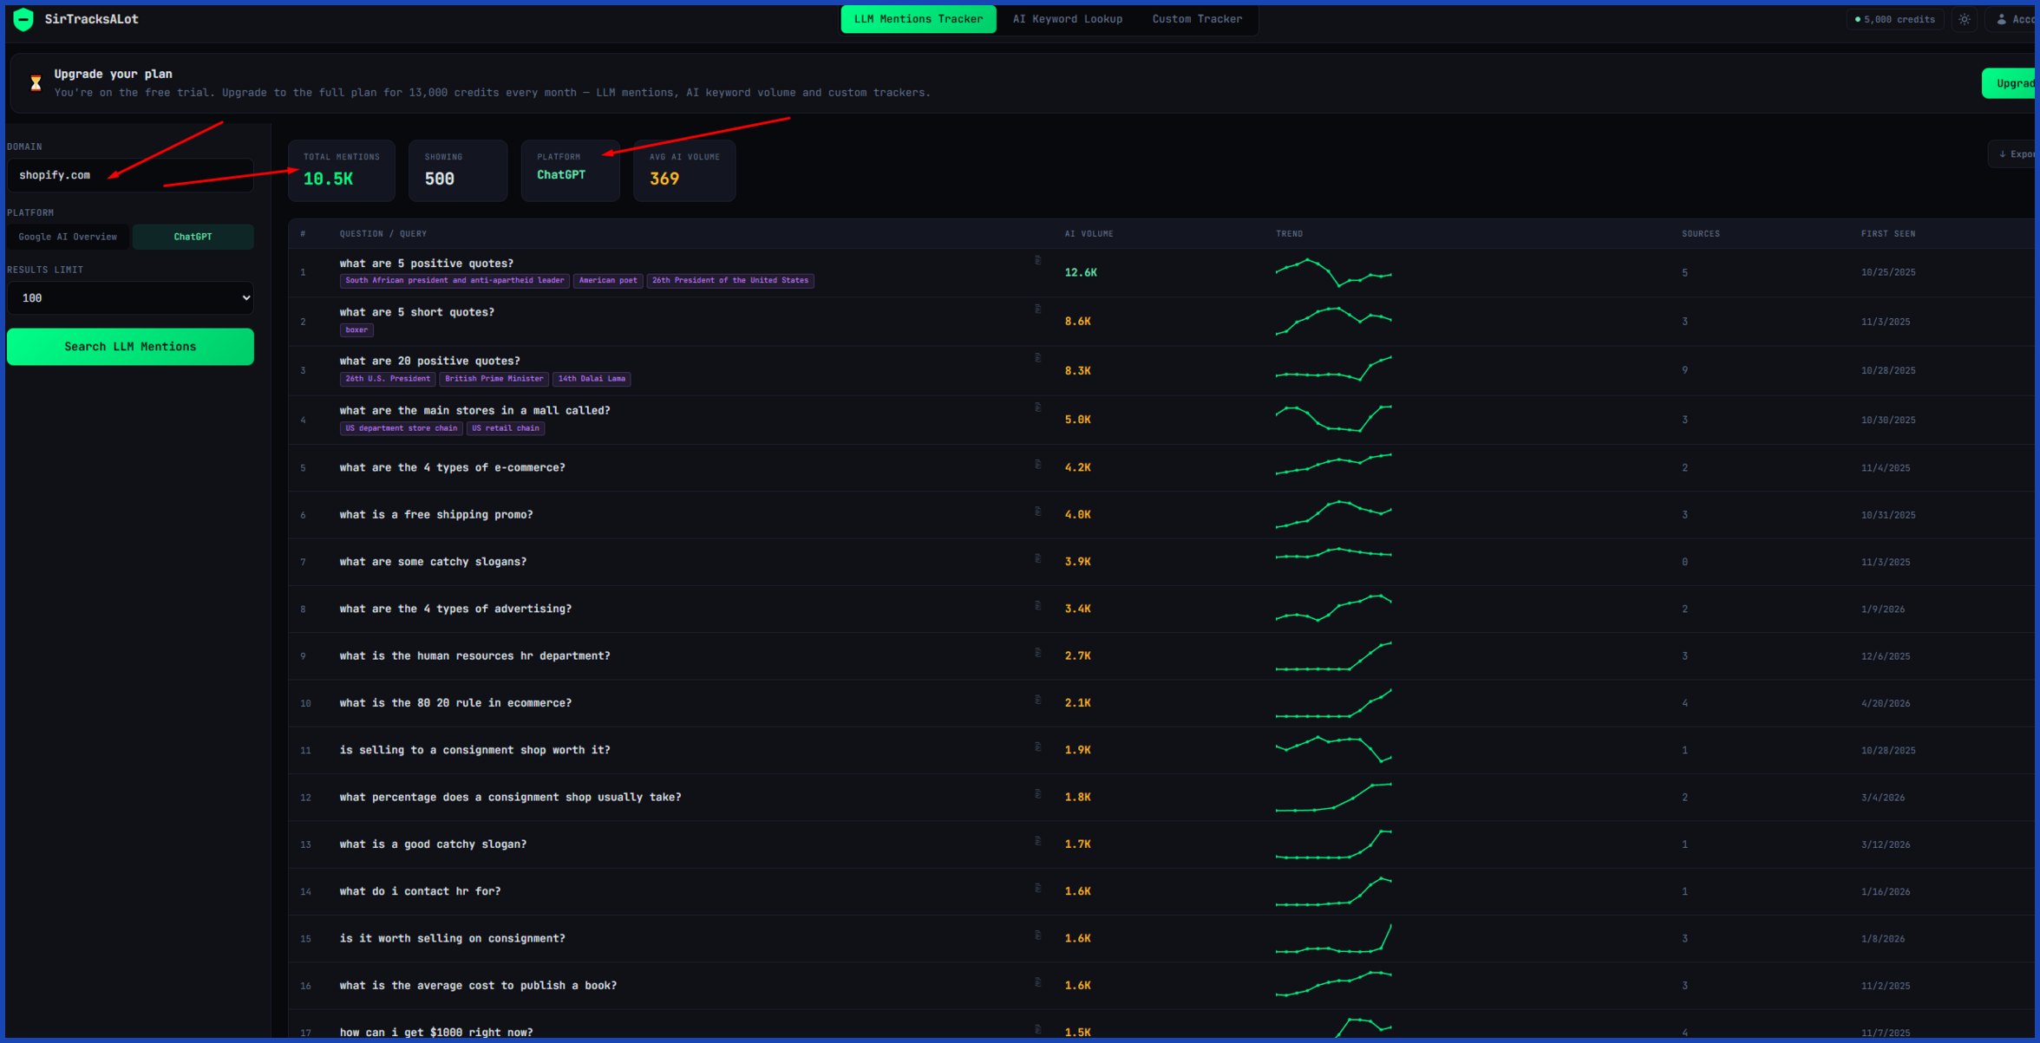
Task: Click the AI Volume column header
Action: [x=1089, y=234]
